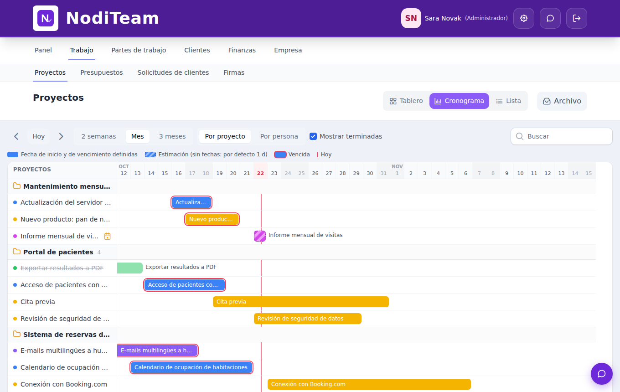Select the 3 meses range
Screen dimensions: 620x392
point(172,136)
